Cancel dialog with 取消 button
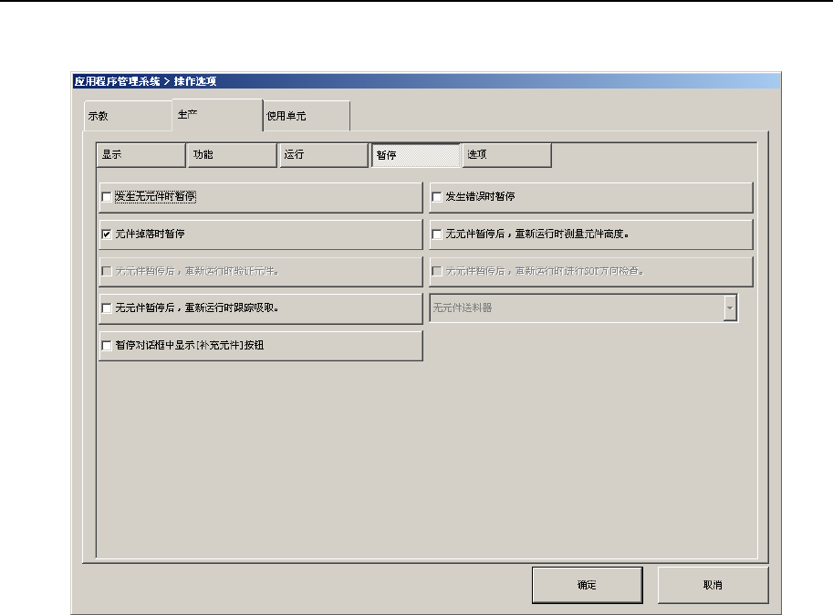Image resolution: width=833 pixels, height=615 pixels. tap(713, 585)
